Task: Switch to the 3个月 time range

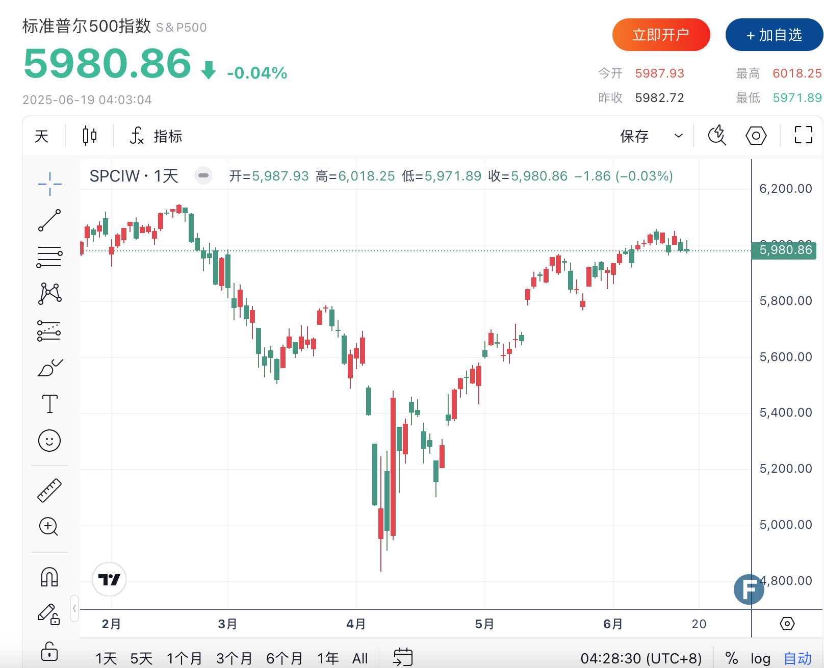Action: click(x=234, y=658)
